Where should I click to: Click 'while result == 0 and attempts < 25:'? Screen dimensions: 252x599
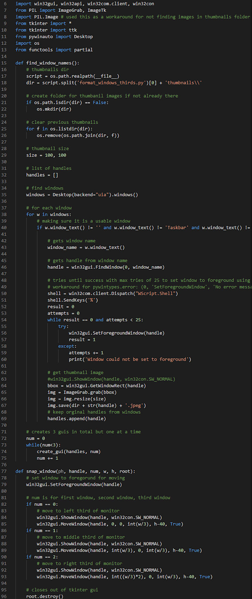95,320
